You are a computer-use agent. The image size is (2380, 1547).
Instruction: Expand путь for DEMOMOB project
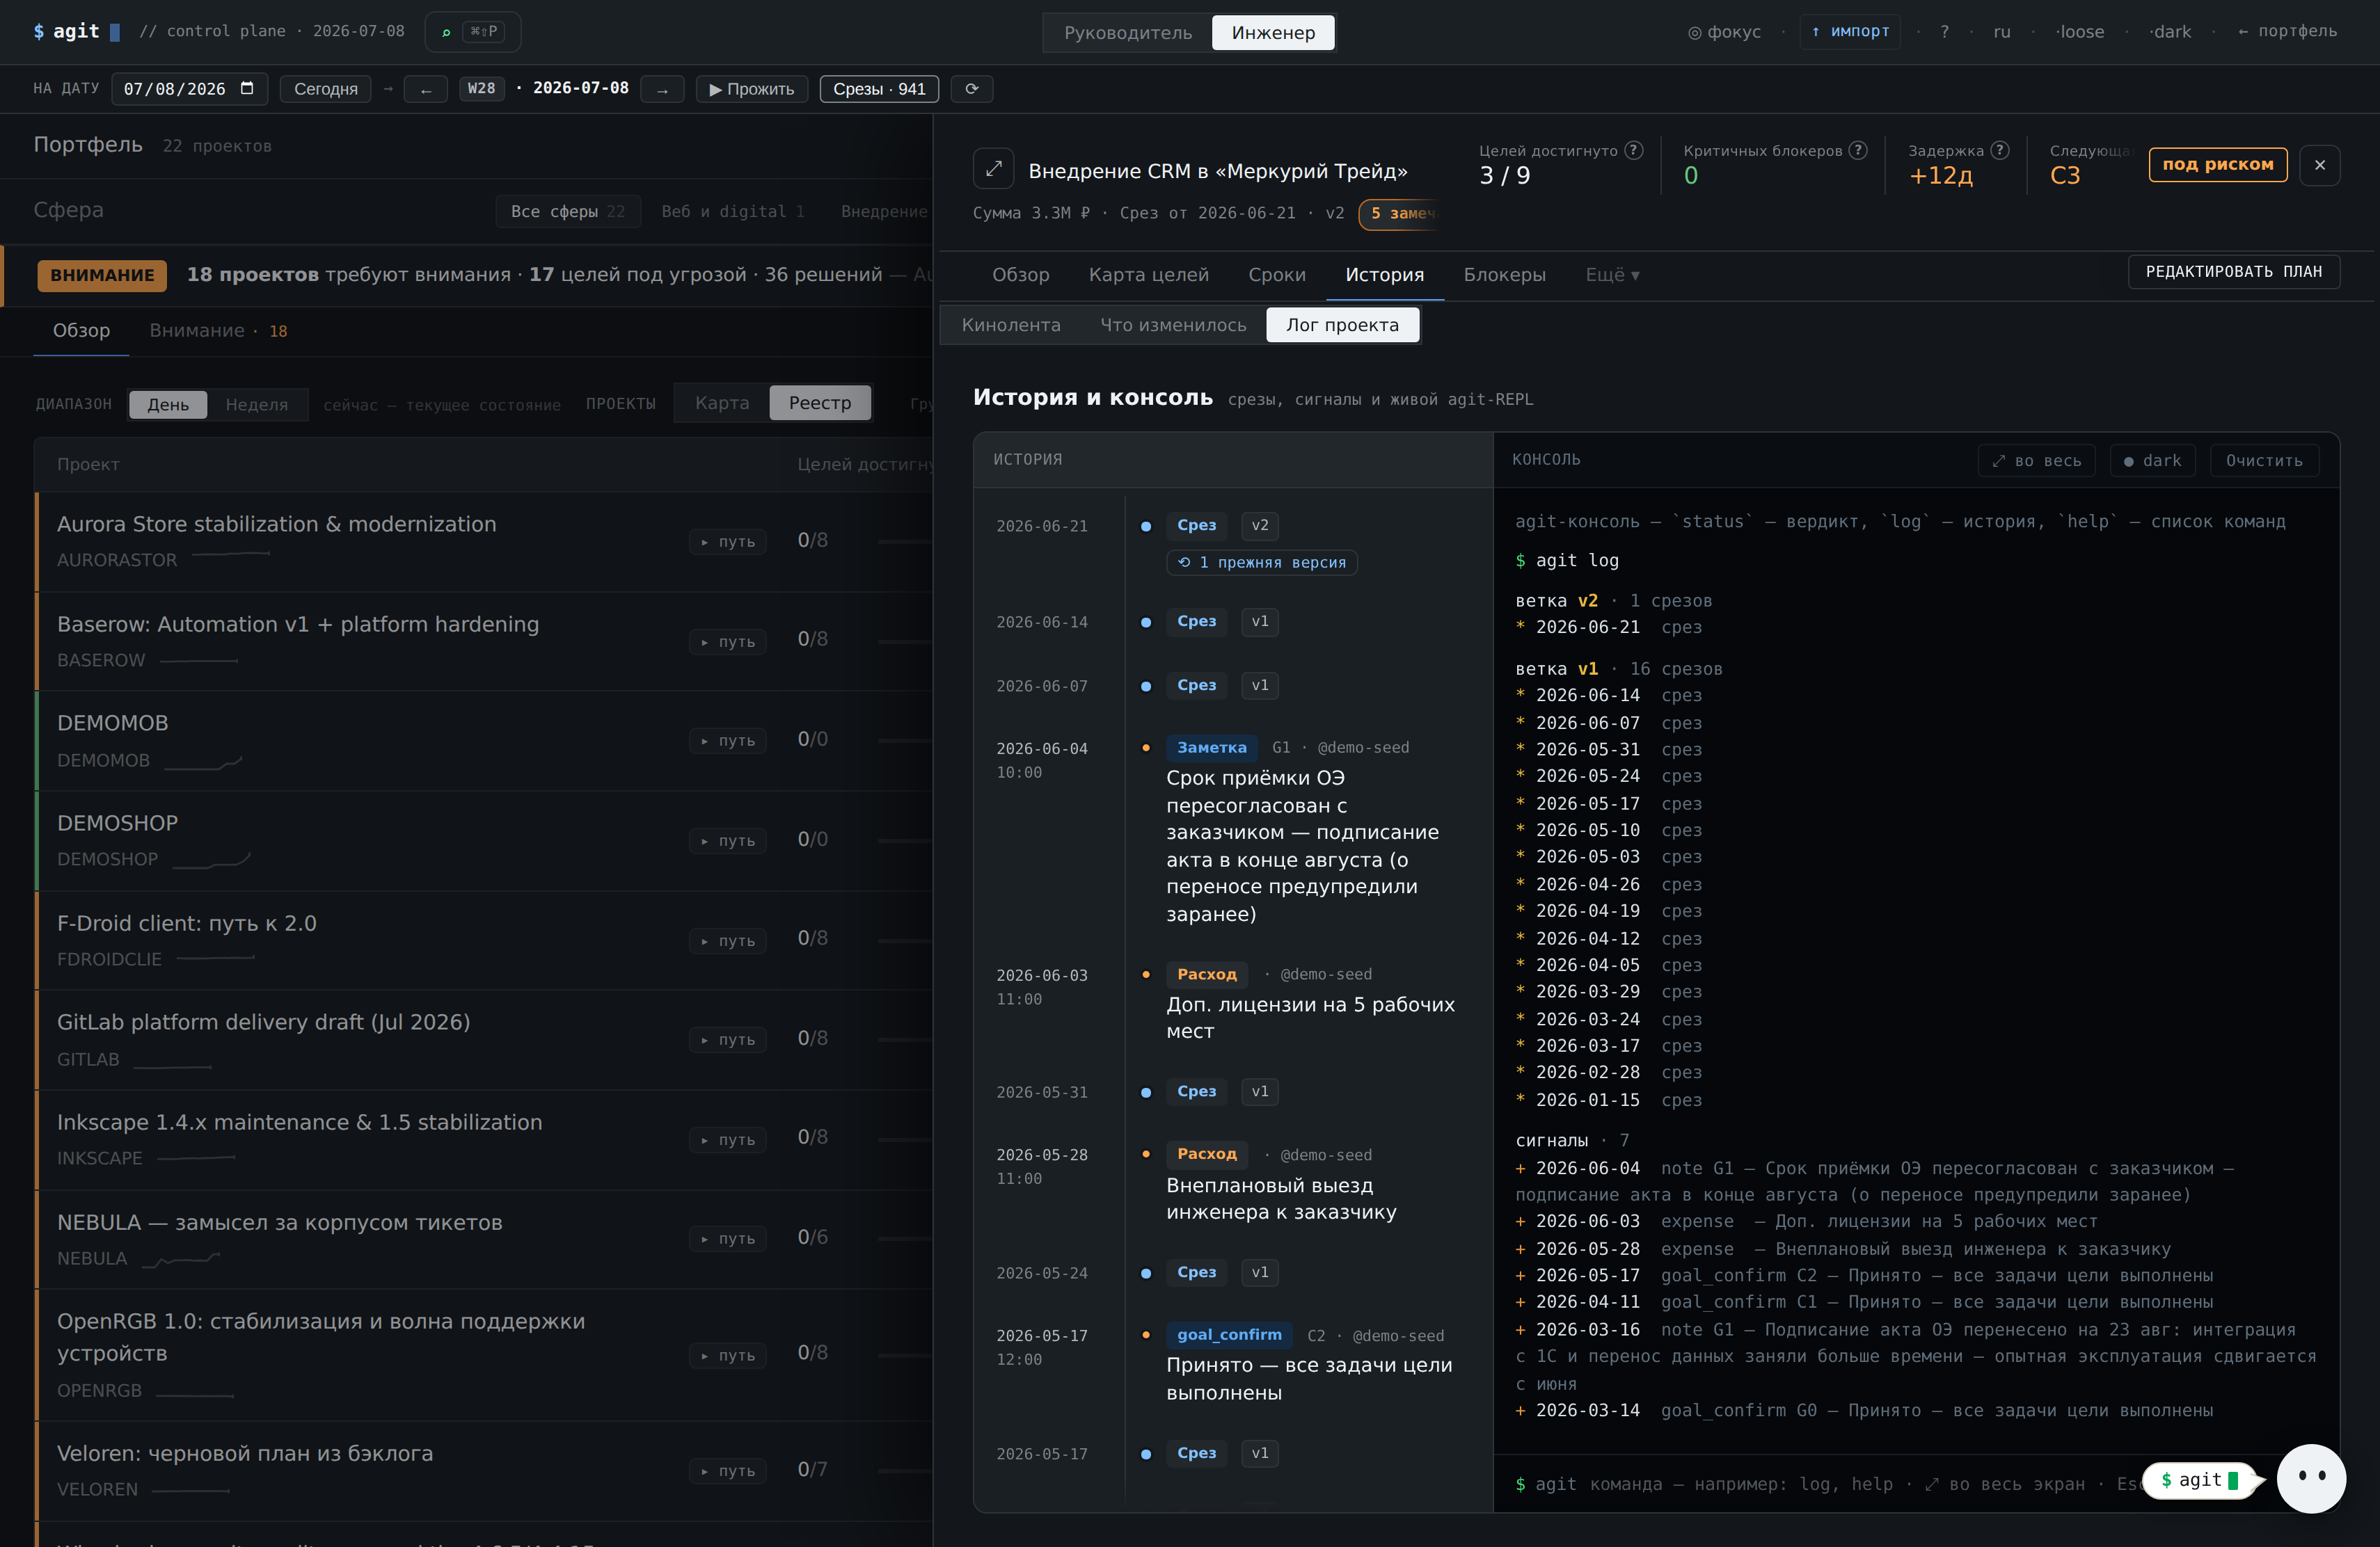pos(728,741)
